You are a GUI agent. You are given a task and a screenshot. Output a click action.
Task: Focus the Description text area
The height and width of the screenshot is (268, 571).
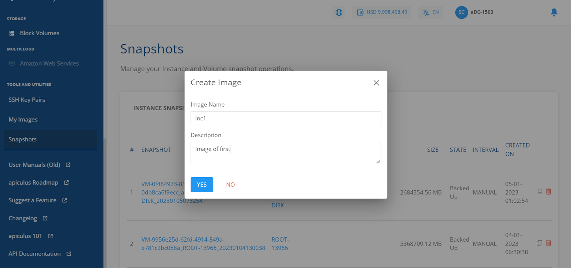[x=286, y=153]
